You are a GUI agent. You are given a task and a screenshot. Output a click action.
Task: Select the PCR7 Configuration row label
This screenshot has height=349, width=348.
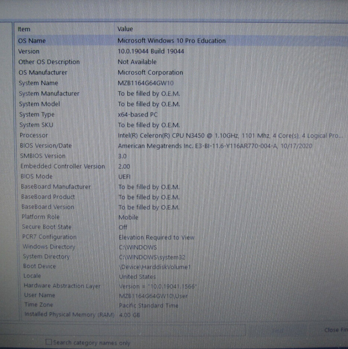49,237
